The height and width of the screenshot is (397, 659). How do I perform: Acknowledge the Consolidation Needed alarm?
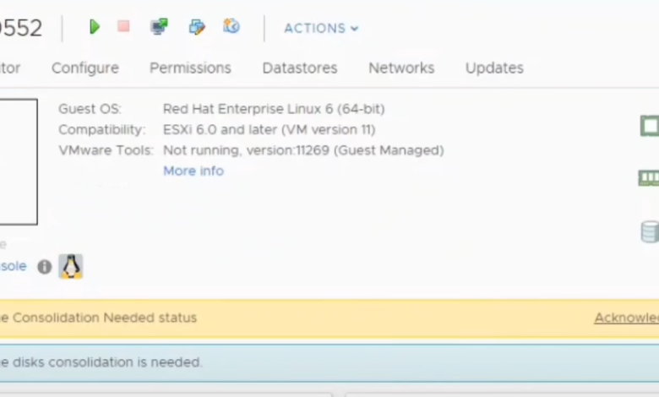click(x=626, y=318)
